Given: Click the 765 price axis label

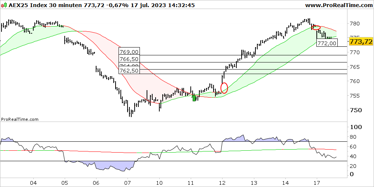Looking at the screenshot, I should (355, 67).
